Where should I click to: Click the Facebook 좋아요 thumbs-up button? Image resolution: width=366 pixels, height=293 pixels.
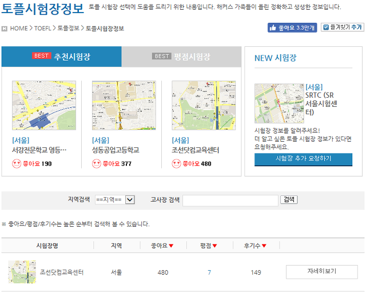point(292,28)
